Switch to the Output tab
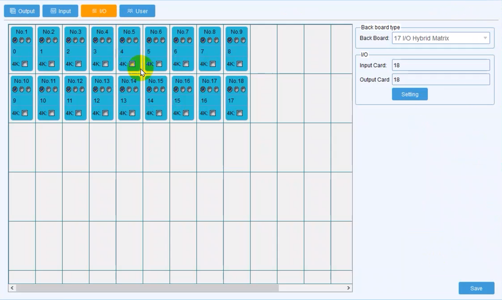The height and width of the screenshot is (300, 502). pos(22,11)
